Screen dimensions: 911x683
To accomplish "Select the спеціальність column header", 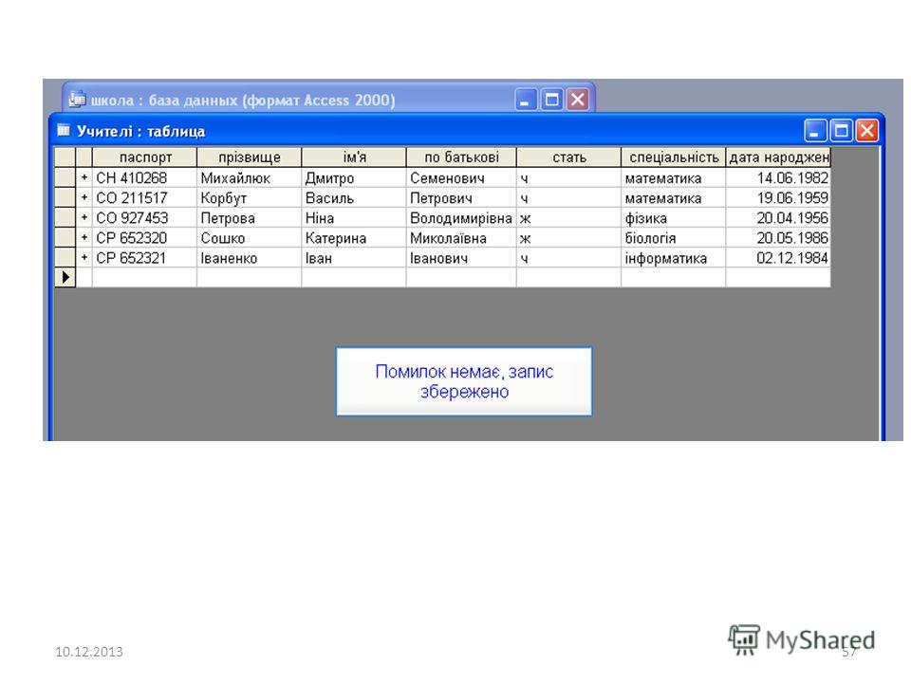I will point(674,157).
